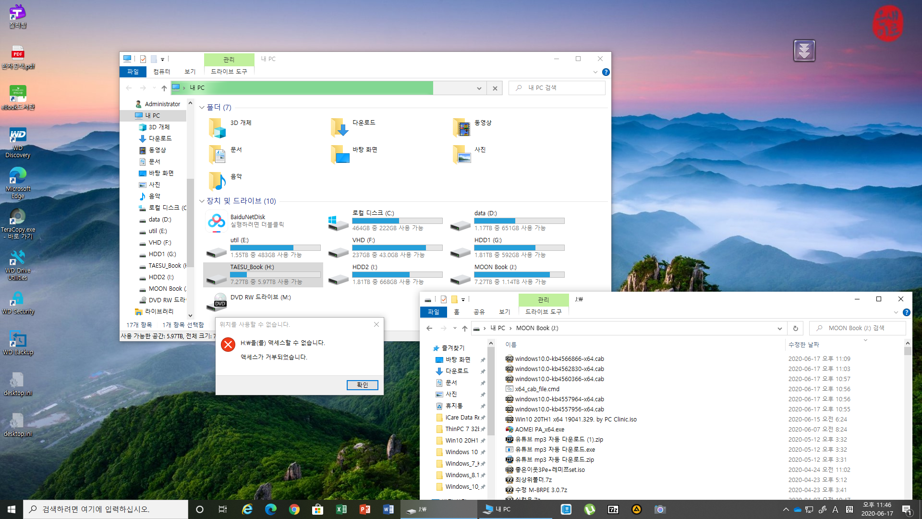
Task: Open 드라이브 도구 tab in 내 PC window
Action: (229, 72)
